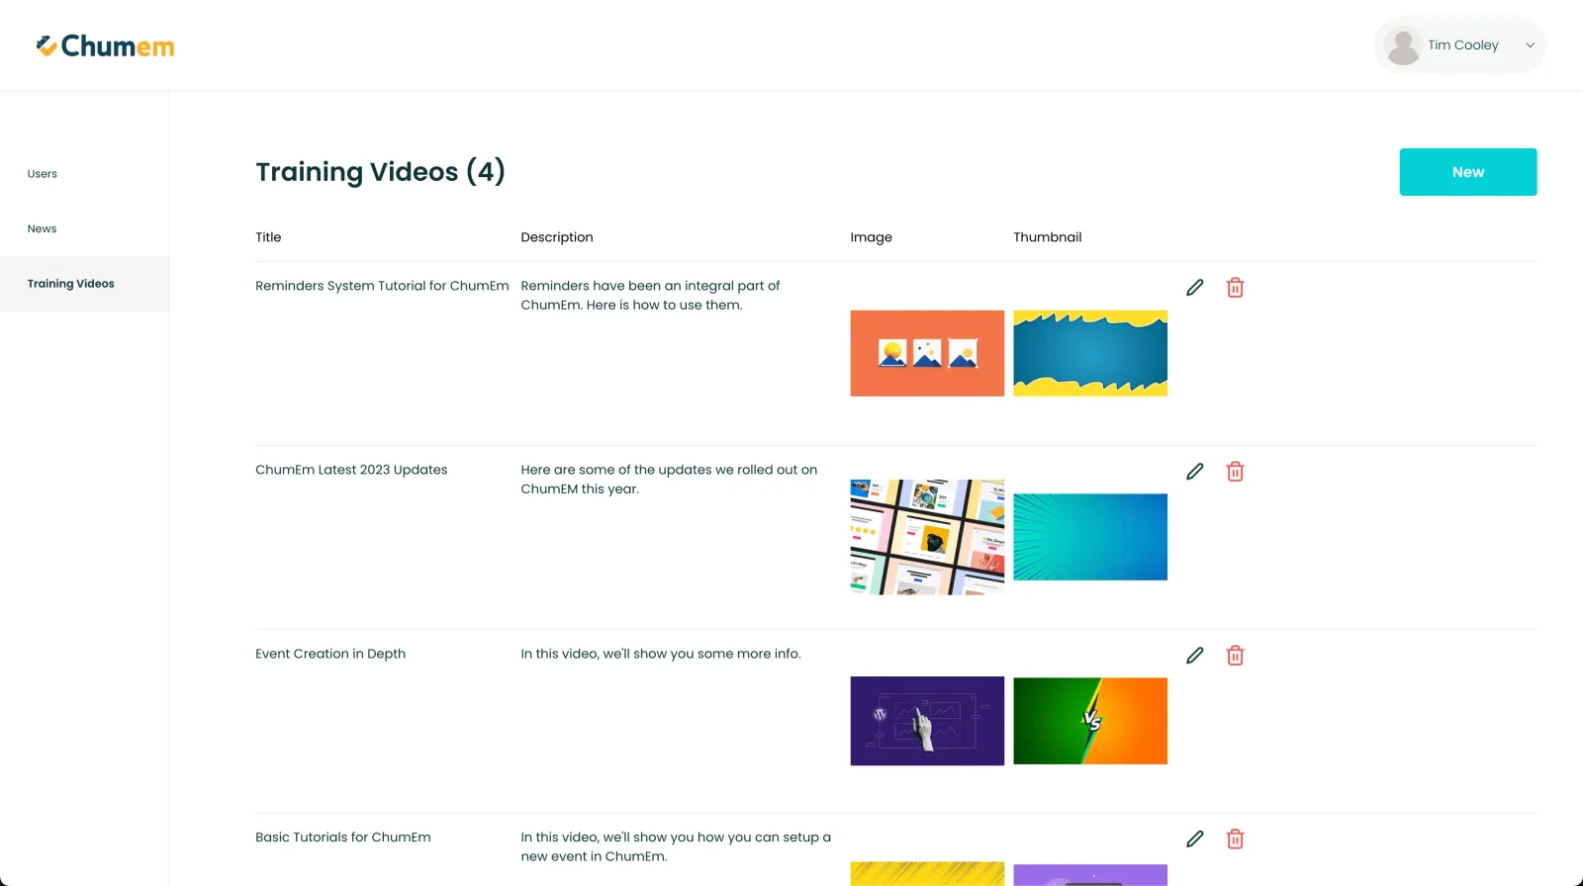1583x886 pixels.
Task: Click the Image column header
Action: click(x=872, y=237)
